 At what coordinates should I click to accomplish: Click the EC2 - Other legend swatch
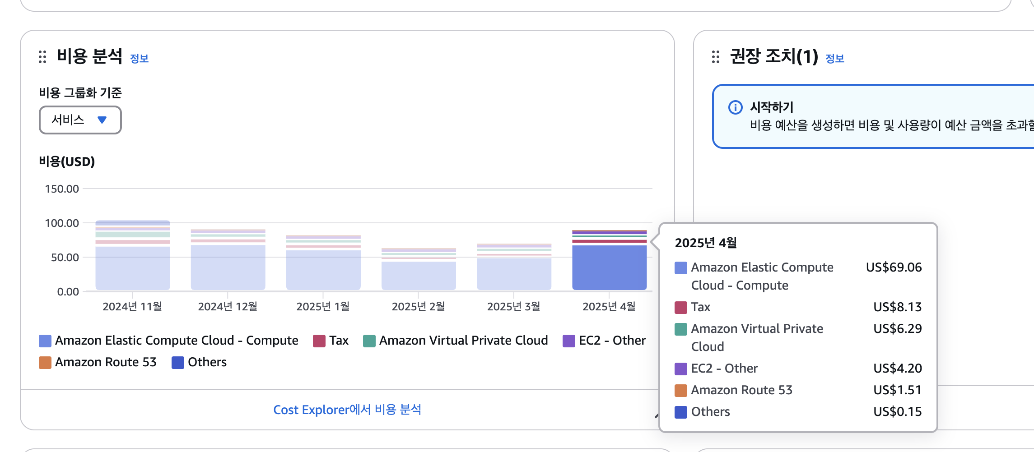click(x=569, y=341)
